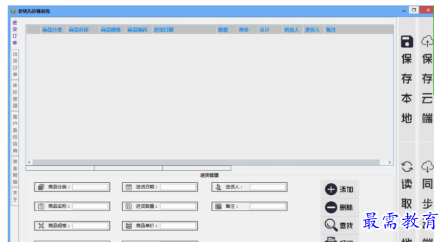Click the cube icon beside 商品分类
The image size is (444, 242).
coord(41,187)
